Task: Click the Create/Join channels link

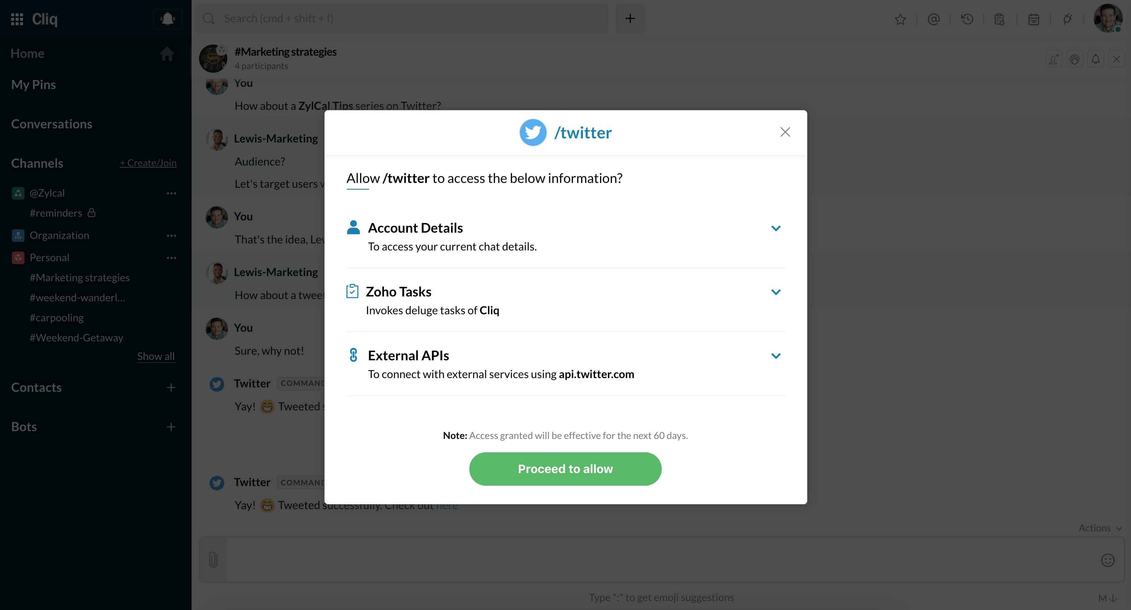Action: click(x=148, y=163)
